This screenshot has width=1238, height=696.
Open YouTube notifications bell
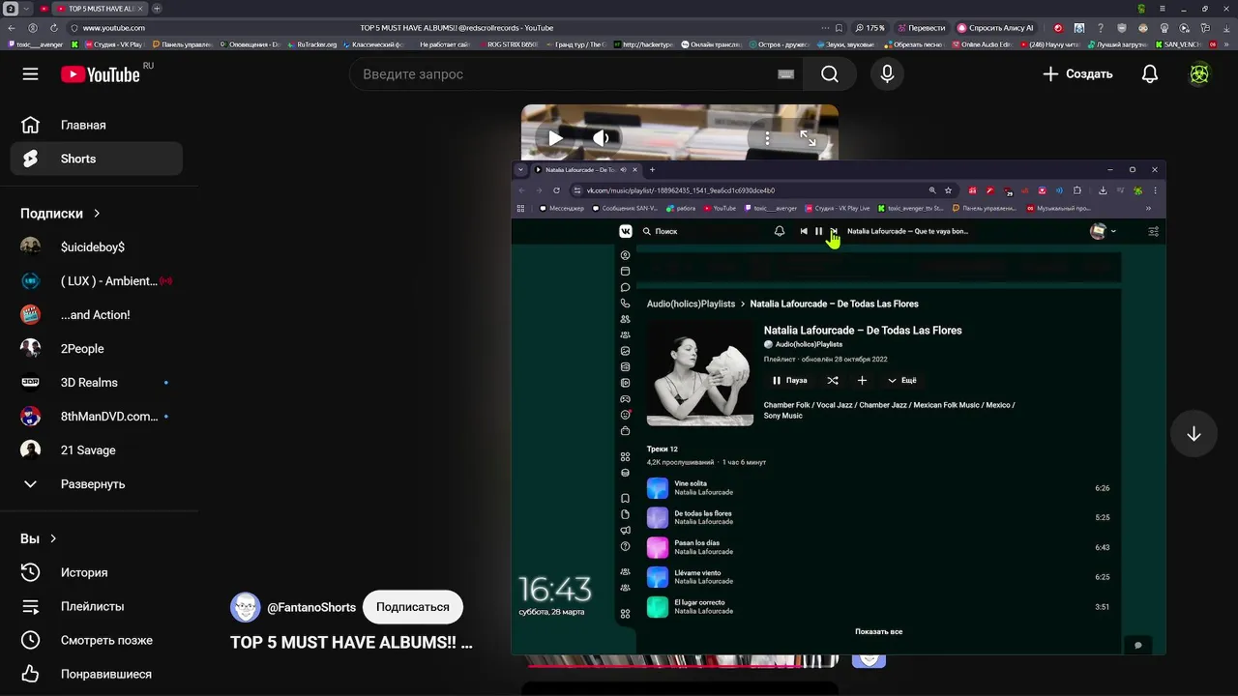click(1149, 74)
